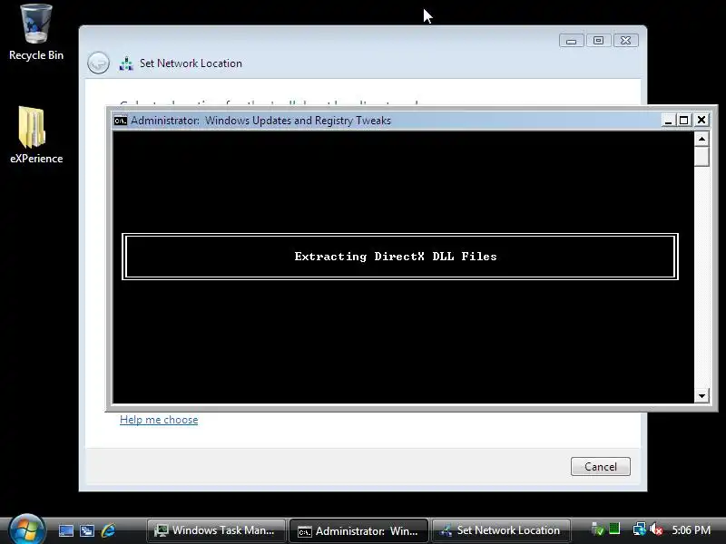The height and width of the screenshot is (544, 726).
Task: Close the Administrator command prompt window
Action: point(701,121)
